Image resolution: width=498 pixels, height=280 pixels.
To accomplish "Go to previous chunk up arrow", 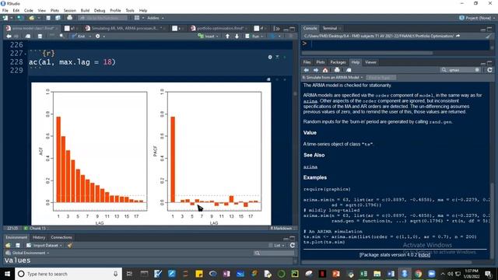I will tap(227, 37).
